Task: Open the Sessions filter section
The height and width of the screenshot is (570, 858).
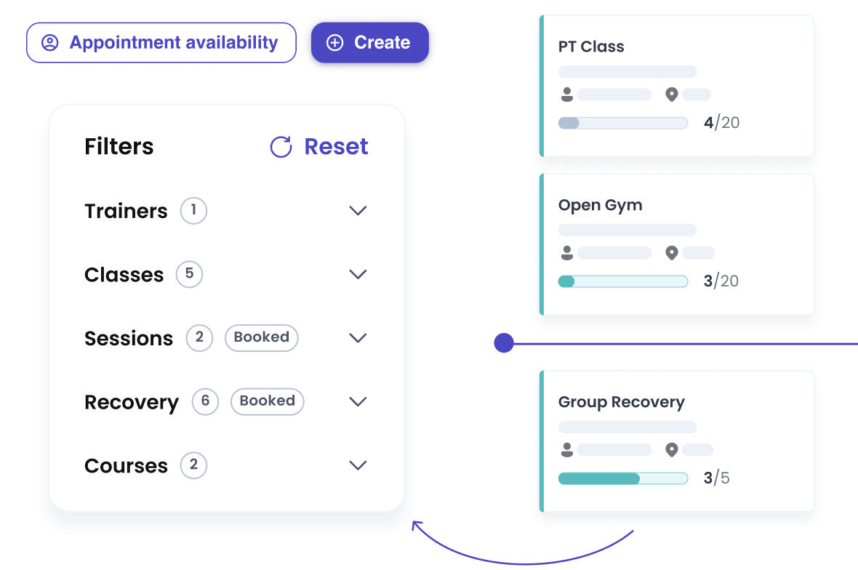Action: tap(129, 338)
